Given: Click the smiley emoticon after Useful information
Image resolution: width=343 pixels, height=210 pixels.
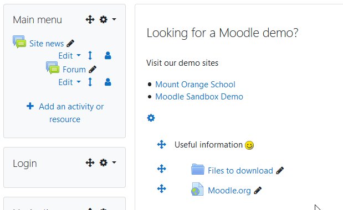Looking at the screenshot, I should pyautogui.click(x=249, y=145).
